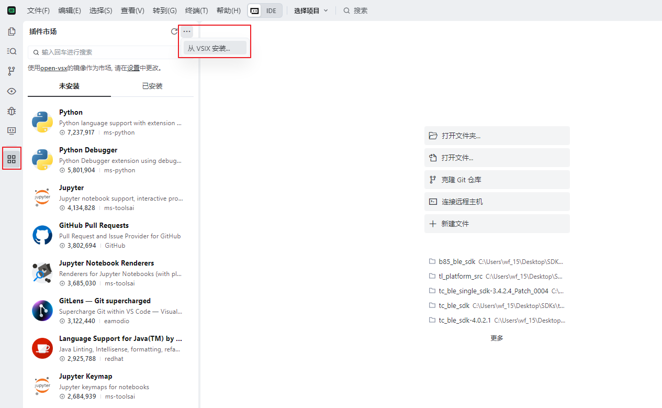This screenshot has height=408, width=662.
Task: Open the b85_ble_sdk recent folder
Action: pyautogui.click(x=457, y=261)
